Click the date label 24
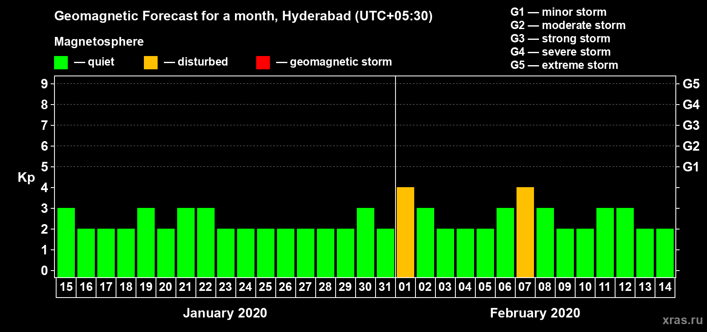 click(245, 287)
